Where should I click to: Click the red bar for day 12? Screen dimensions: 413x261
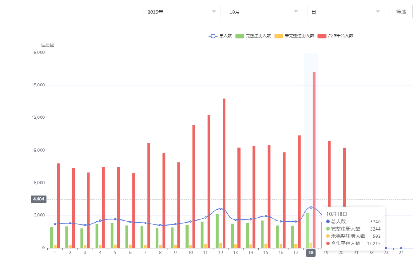coord(224,171)
